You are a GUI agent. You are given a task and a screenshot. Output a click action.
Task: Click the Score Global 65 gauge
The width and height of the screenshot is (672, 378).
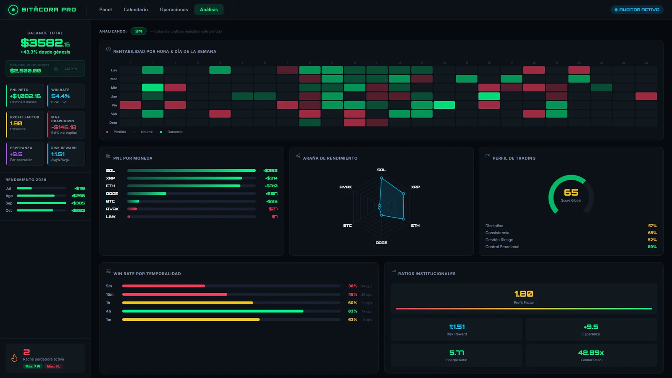click(x=571, y=194)
